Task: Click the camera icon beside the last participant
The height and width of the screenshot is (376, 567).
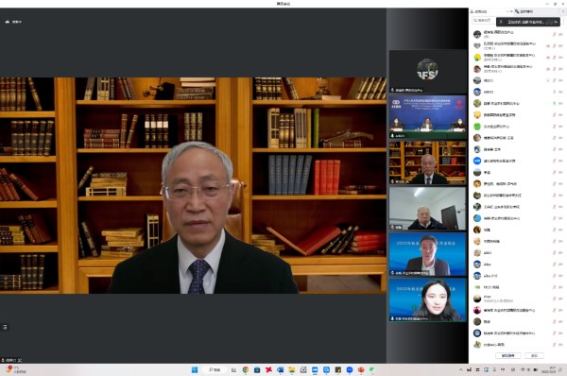Action: point(560,345)
